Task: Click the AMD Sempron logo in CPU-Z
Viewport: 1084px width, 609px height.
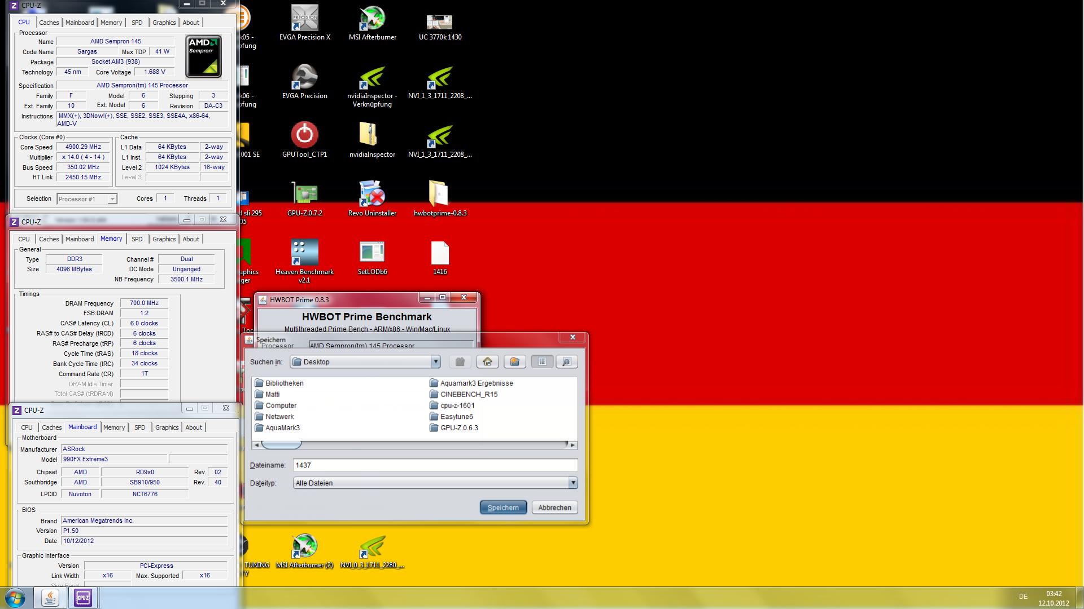Action: pyautogui.click(x=203, y=56)
